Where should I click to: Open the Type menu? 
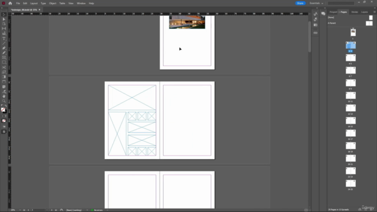click(43, 4)
